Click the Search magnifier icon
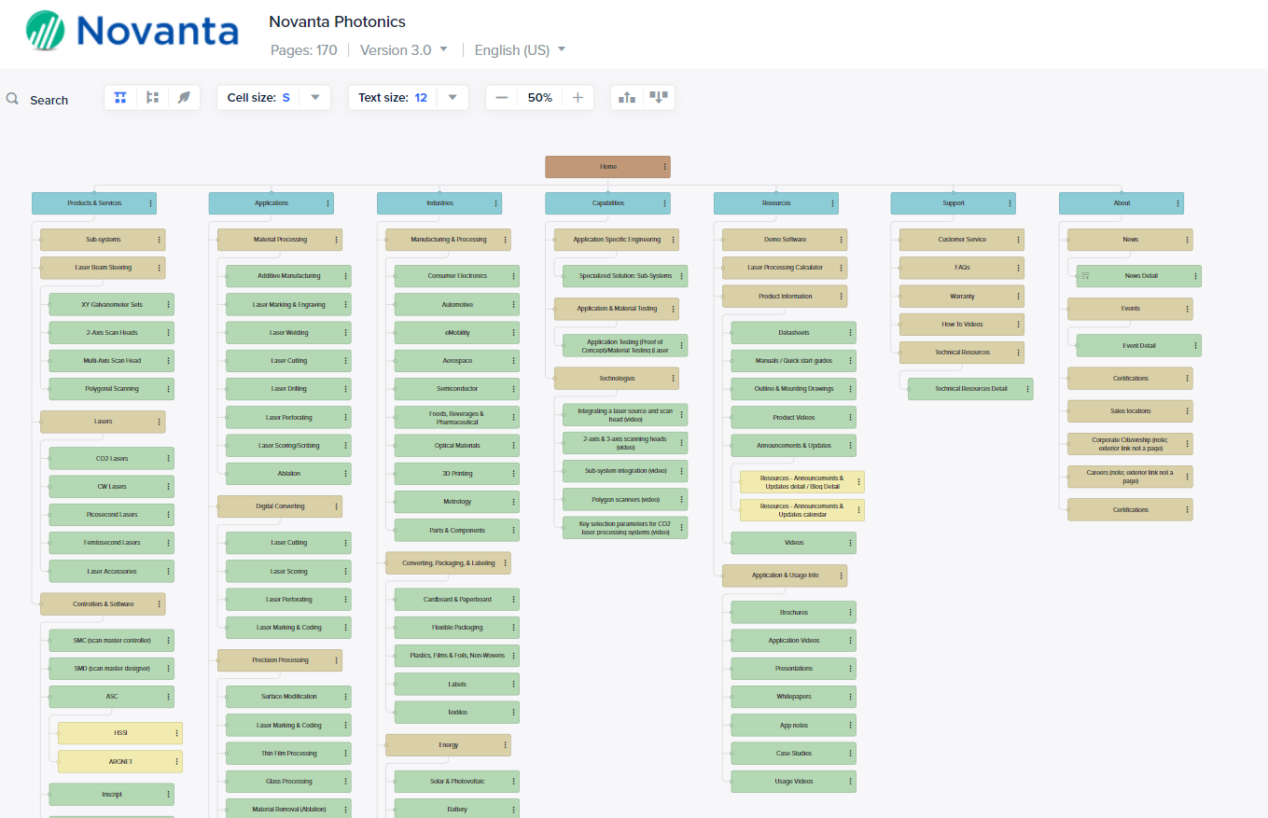 coord(13,99)
